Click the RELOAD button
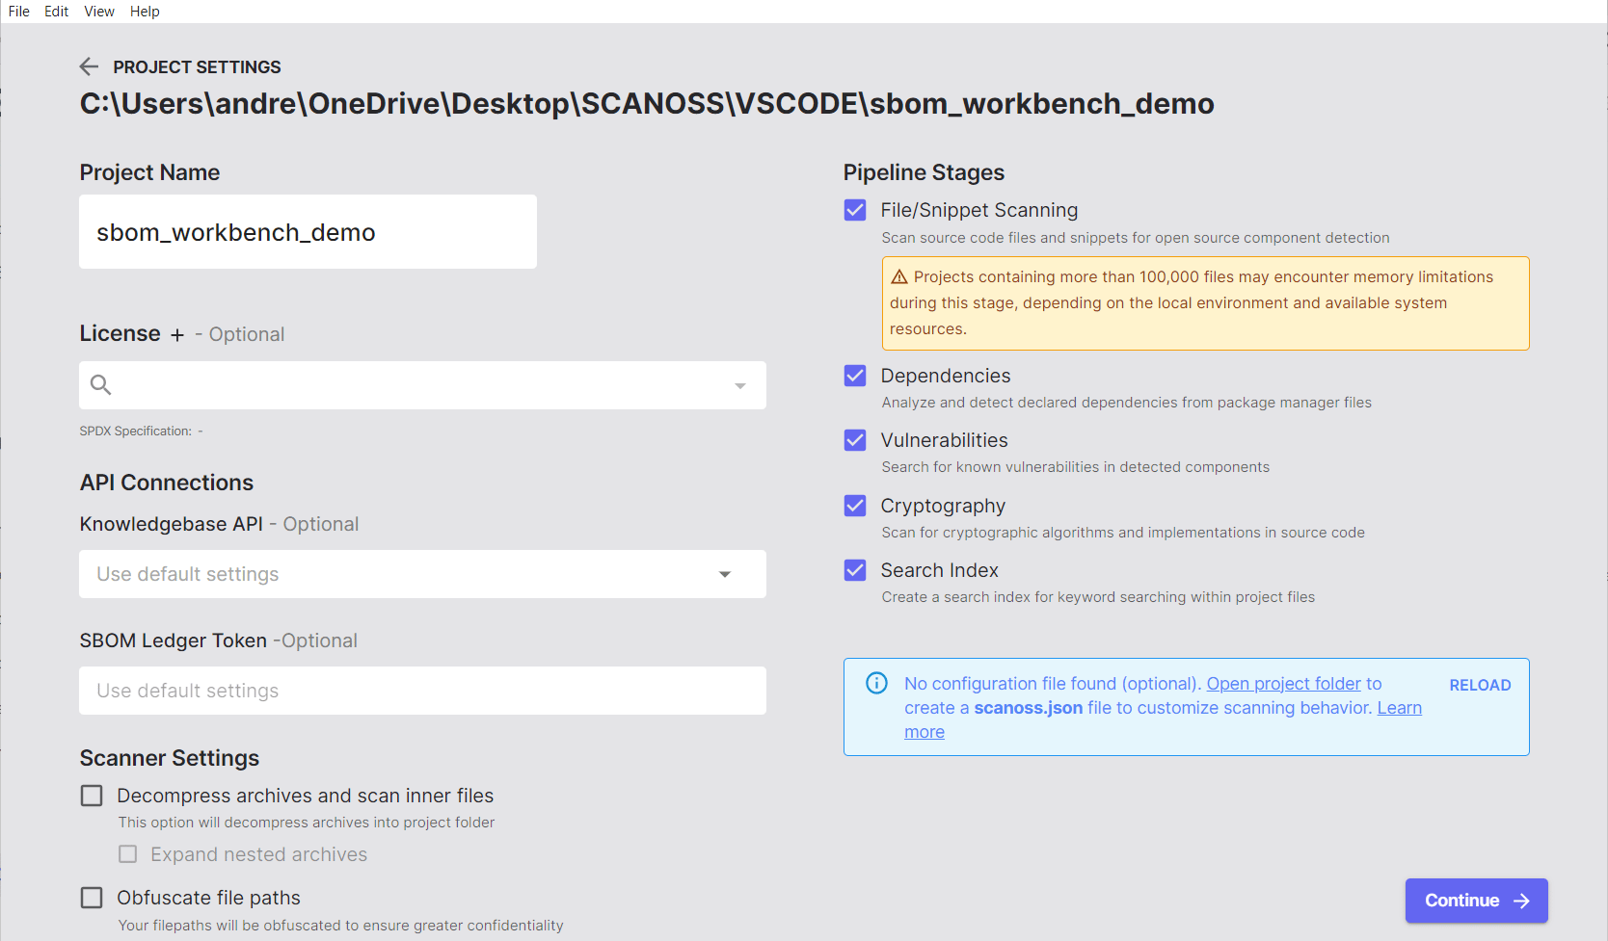The image size is (1608, 941). pos(1480,685)
